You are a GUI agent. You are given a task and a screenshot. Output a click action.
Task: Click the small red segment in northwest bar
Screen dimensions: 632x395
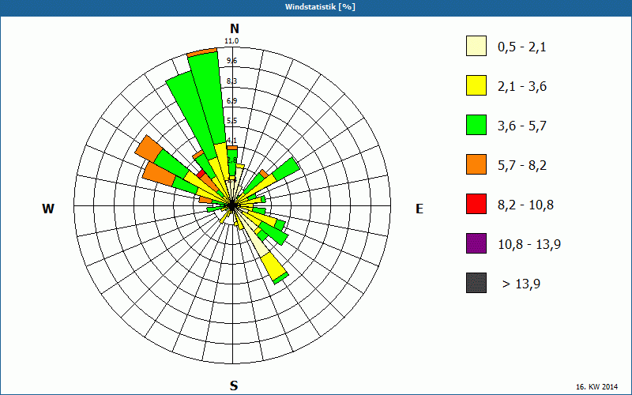(201, 174)
